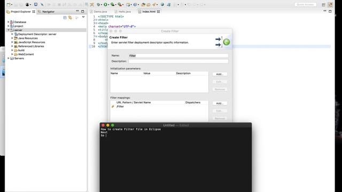This screenshot has width=342, height=192.
Task: Click Add for filter mappings
Action: pyautogui.click(x=220, y=103)
